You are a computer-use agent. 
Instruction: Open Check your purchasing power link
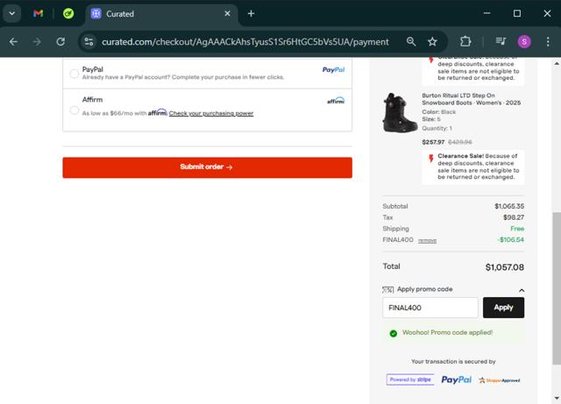point(211,113)
